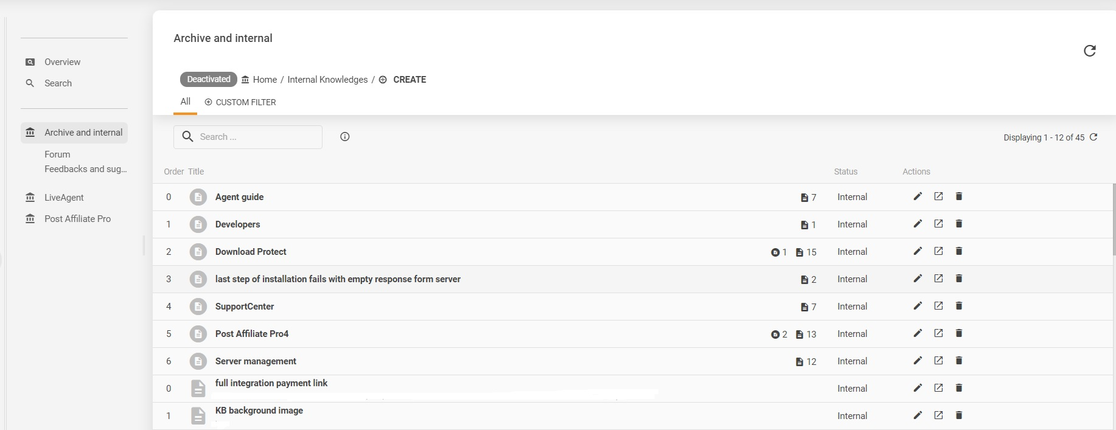Click into the Search input field

pyautogui.click(x=256, y=137)
